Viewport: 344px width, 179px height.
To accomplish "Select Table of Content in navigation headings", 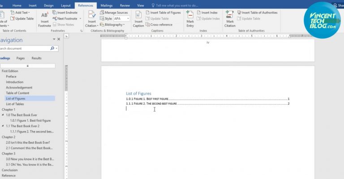I will (17, 93).
